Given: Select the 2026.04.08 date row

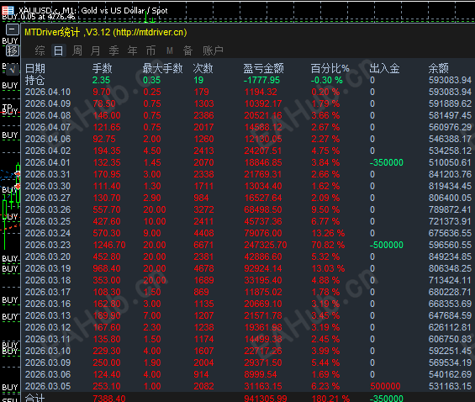Looking at the screenshot, I should (48, 116).
